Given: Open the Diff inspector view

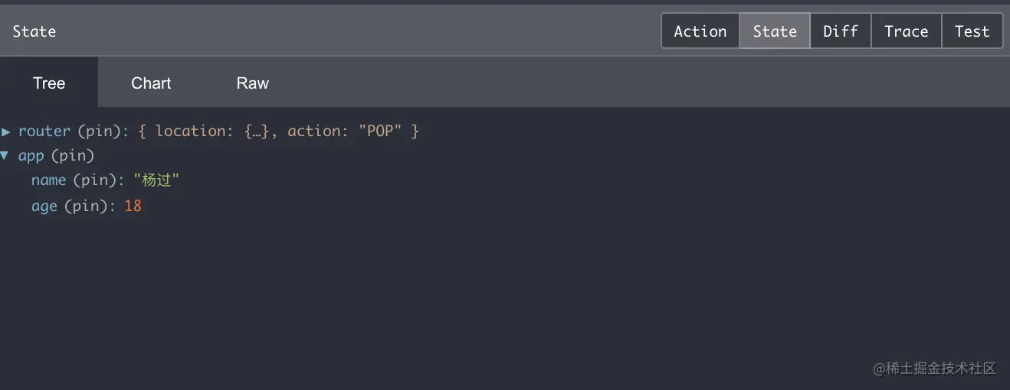Looking at the screenshot, I should tap(840, 31).
